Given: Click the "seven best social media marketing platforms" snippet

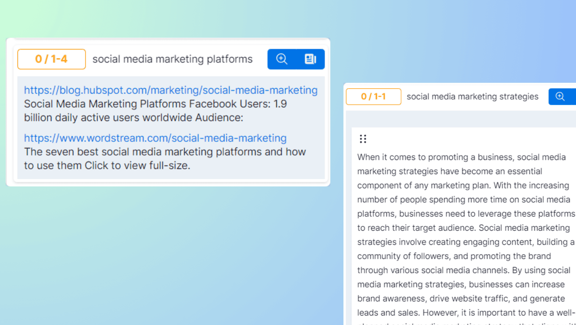Looking at the screenshot, I should (165, 159).
